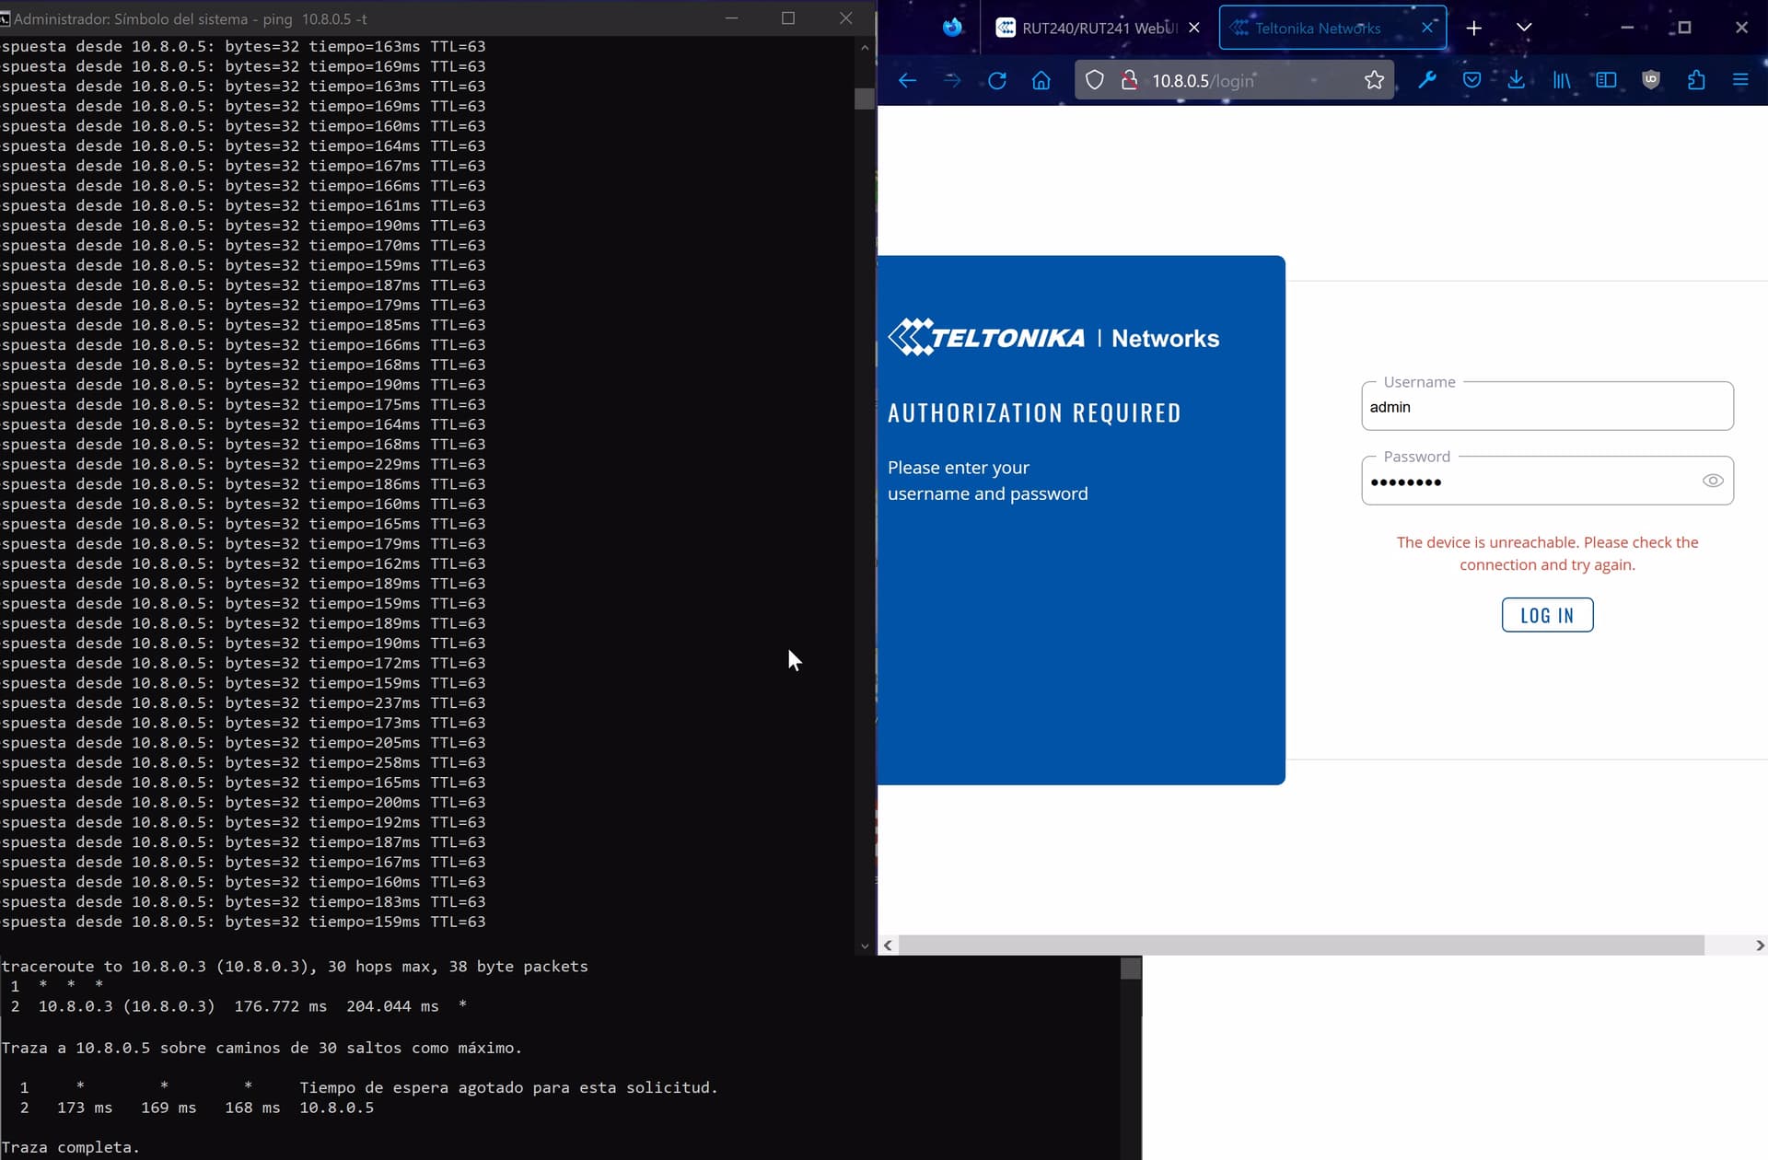Maximize the command prompt ping window
This screenshot has height=1160, width=1768.
click(788, 18)
